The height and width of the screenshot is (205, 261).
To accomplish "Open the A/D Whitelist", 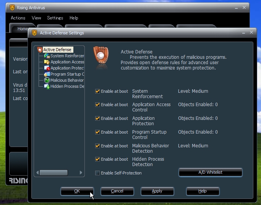I will pos(211,172).
